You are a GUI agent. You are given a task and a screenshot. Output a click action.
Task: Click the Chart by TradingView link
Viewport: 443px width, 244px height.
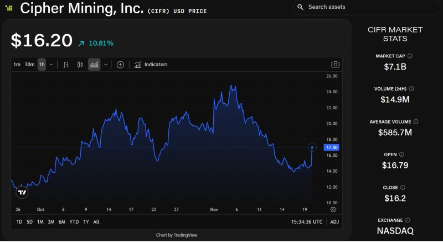point(177,235)
